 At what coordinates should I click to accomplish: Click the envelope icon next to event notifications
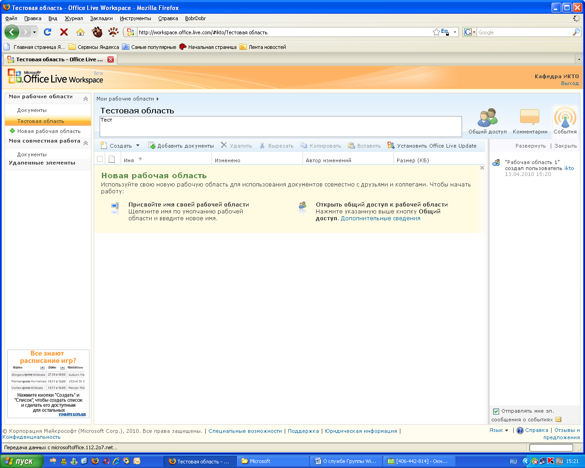(558, 420)
